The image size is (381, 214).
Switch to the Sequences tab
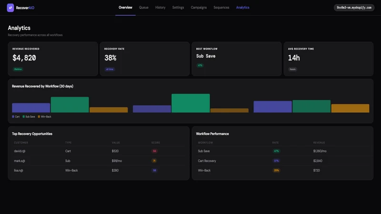[x=221, y=8]
